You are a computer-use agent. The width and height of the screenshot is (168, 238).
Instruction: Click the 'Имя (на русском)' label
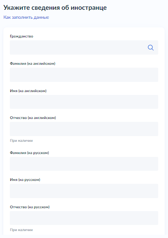click(25, 180)
